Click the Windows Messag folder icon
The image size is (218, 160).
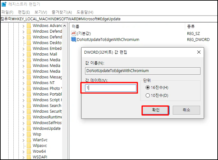(x=29, y=77)
